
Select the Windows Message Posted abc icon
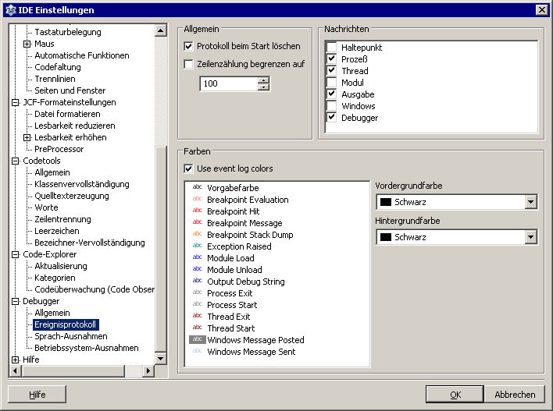pos(198,340)
